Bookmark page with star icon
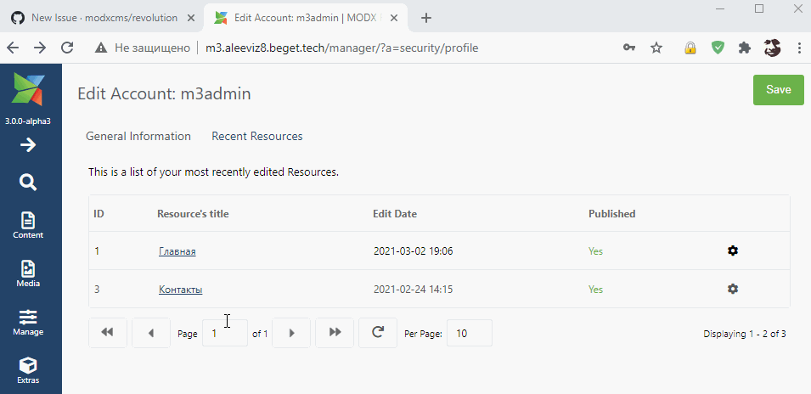 [656, 48]
